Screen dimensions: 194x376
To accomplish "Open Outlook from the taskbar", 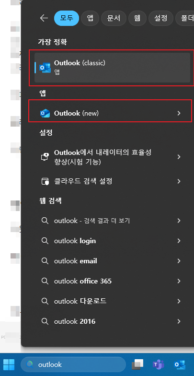I will [180, 364].
